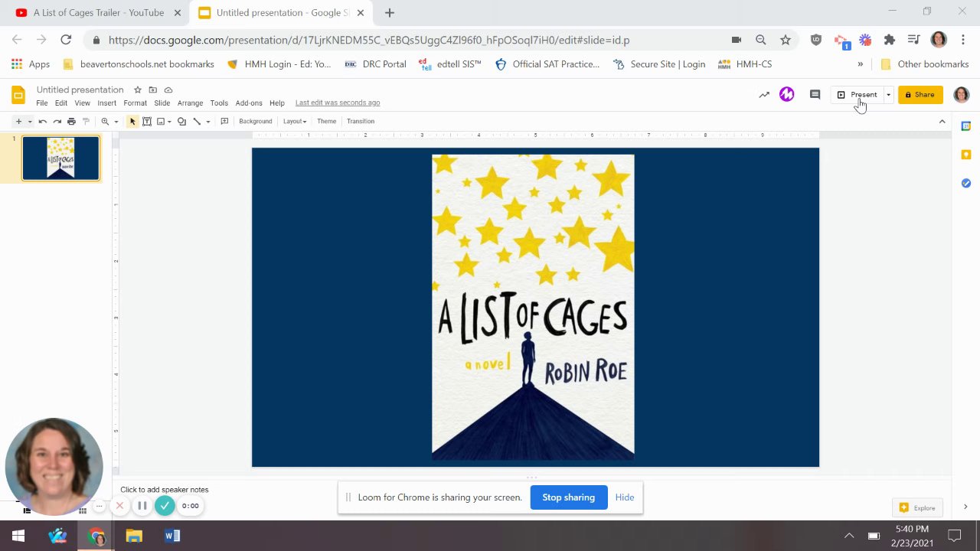This screenshot has width=980, height=551.
Task: Open the View menu
Action: click(82, 103)
